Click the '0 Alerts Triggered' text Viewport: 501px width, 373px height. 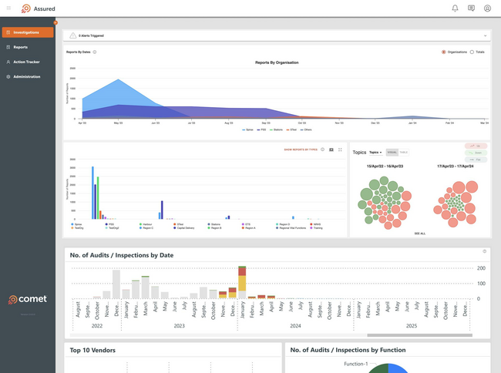(91, 35)
